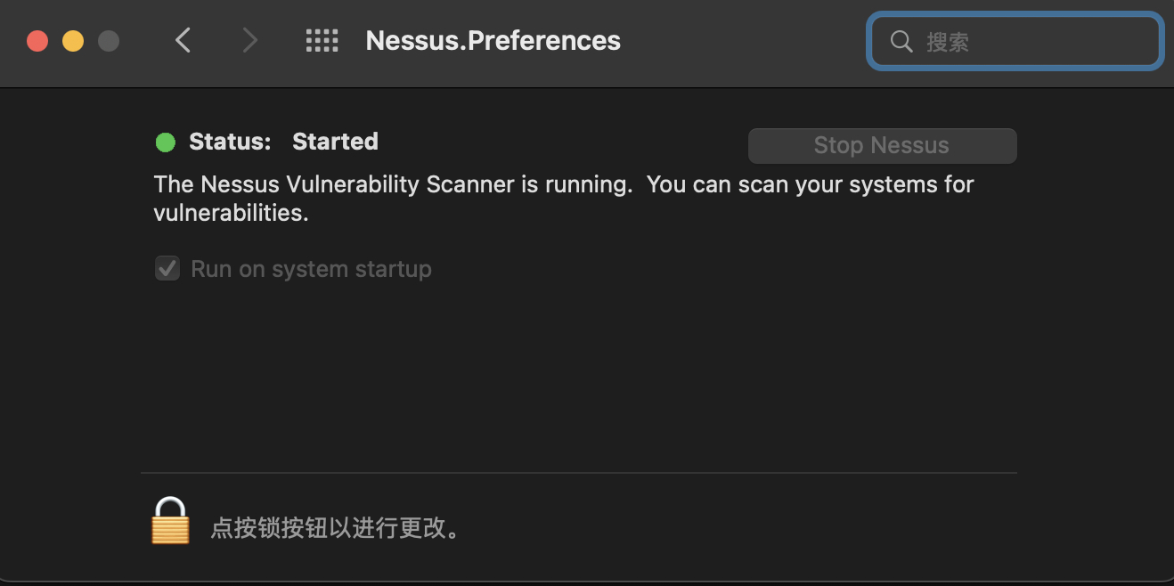The width and height of the screenshot is (1174, 586).
Task: Click the separator line above the lock
Action: click(579, 472)
